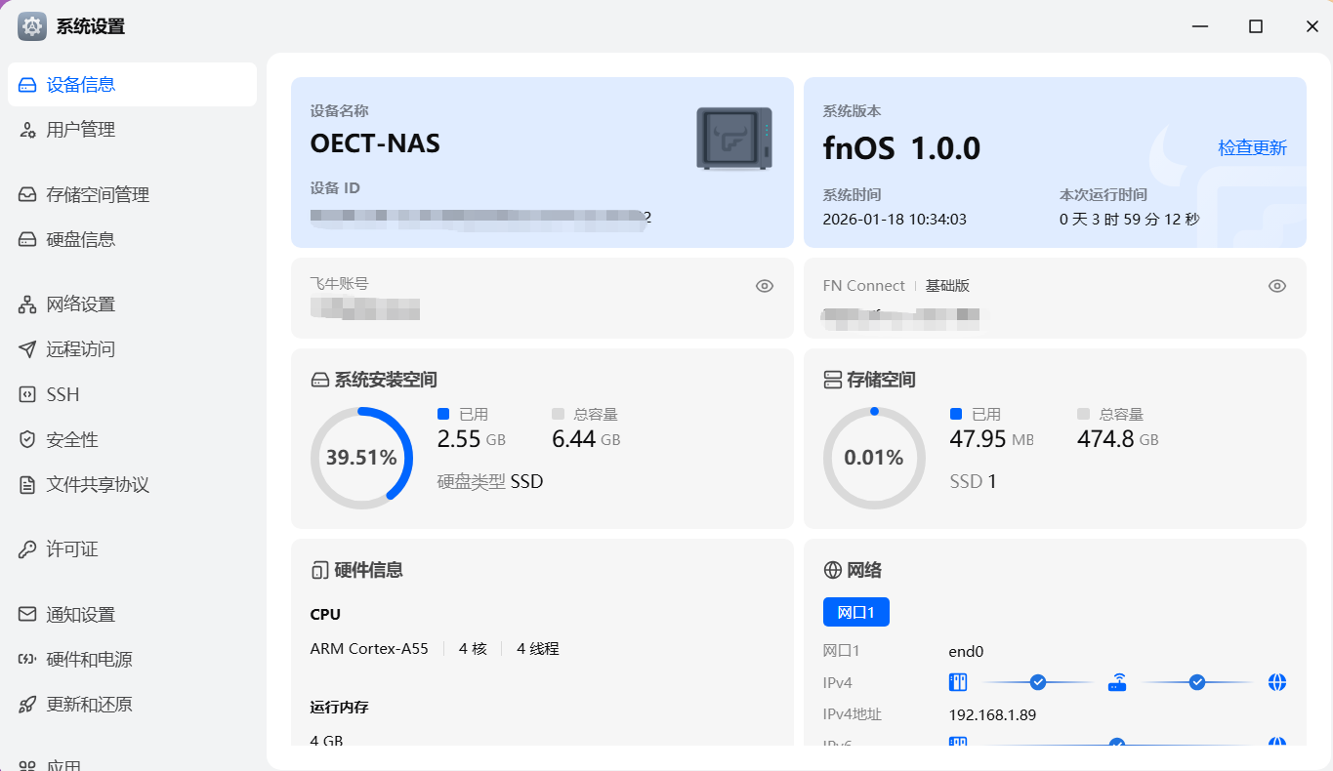Click the uptime 0 天 3 时 59 分 12 秒
Screen dimensions: 1333x771
[x=1129, y=220]
